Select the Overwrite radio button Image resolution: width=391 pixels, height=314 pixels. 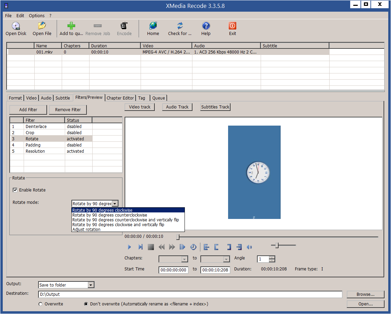coord(40,304)
